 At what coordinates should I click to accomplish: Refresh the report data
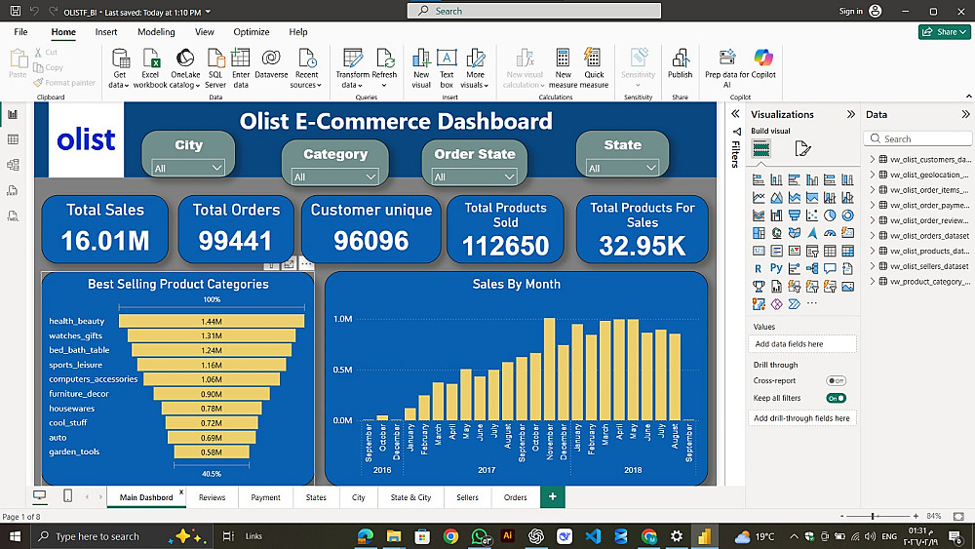(384, 68)
